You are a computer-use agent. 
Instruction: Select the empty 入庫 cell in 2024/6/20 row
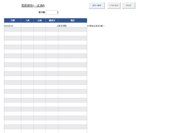[x=27, y=25]
